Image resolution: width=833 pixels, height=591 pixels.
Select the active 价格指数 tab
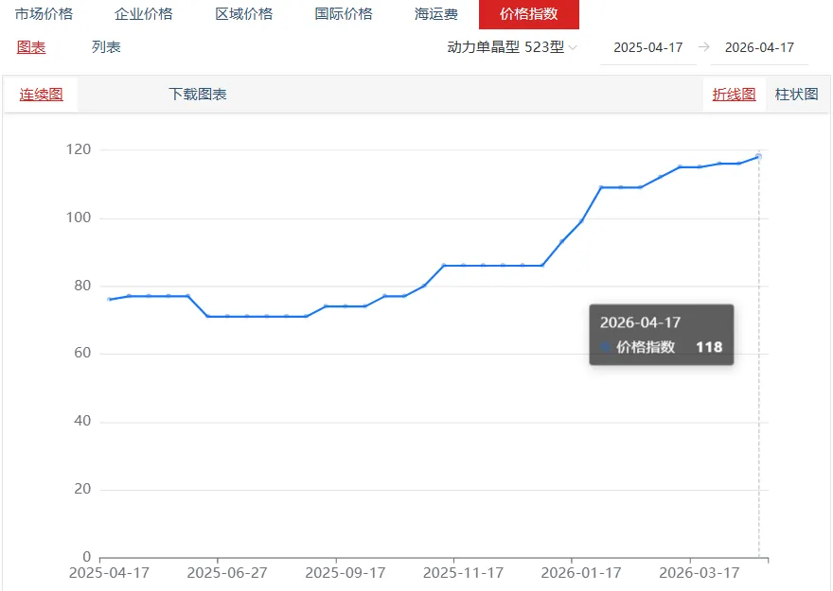529,14
